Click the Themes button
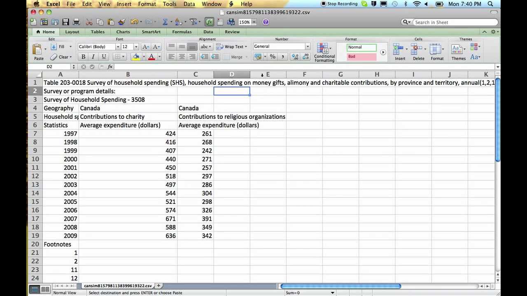Viewport: 527px width, 296px height. tap(458, 52)
